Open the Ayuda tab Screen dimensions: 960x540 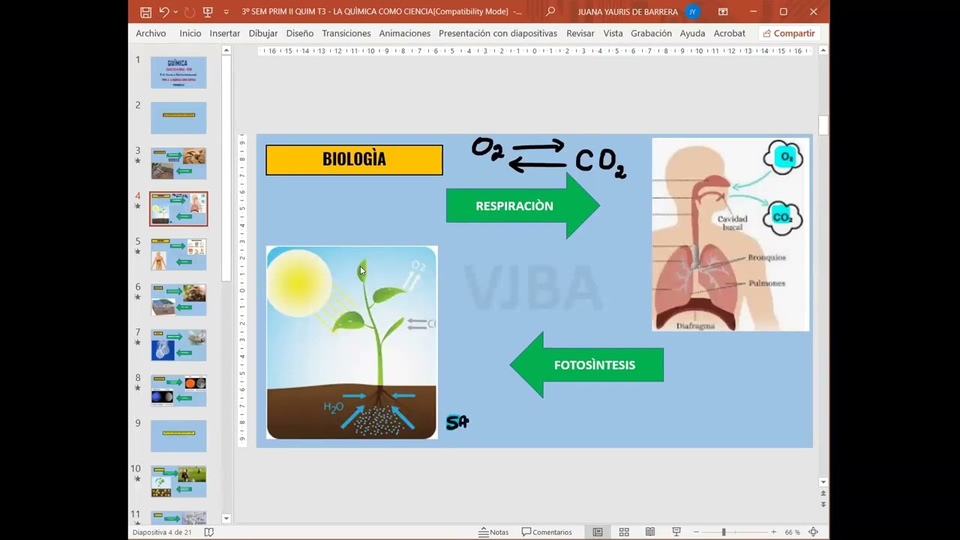tap(692, 34)
